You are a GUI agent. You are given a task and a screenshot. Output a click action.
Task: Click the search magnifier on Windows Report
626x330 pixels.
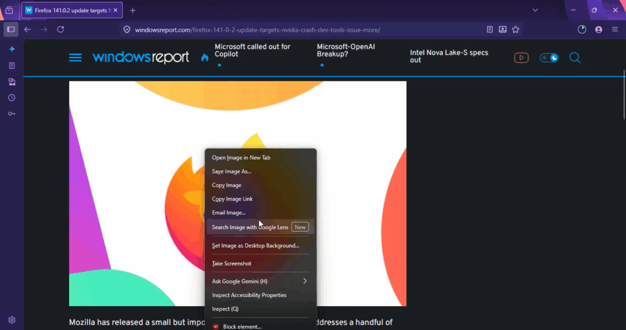pos(575,57)
